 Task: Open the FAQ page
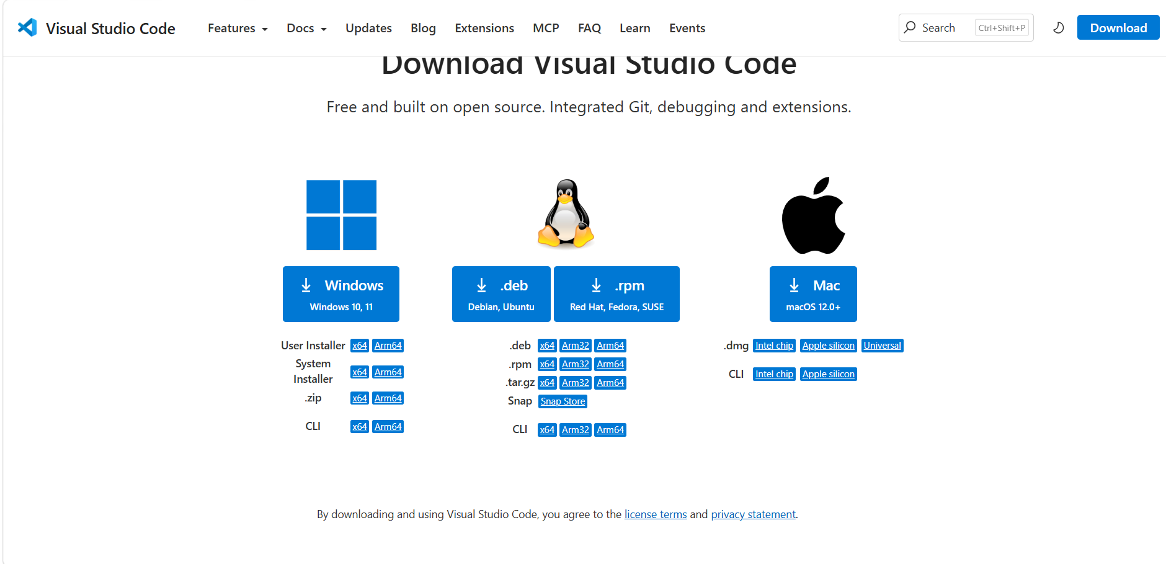[x=589, y=28]
